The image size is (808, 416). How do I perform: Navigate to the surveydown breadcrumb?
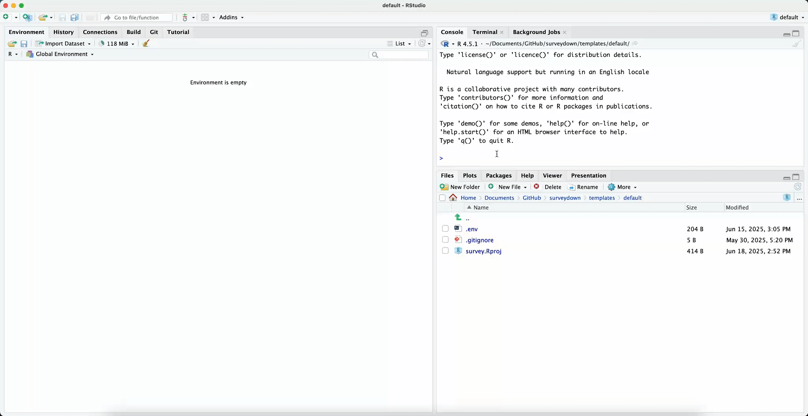565,198
